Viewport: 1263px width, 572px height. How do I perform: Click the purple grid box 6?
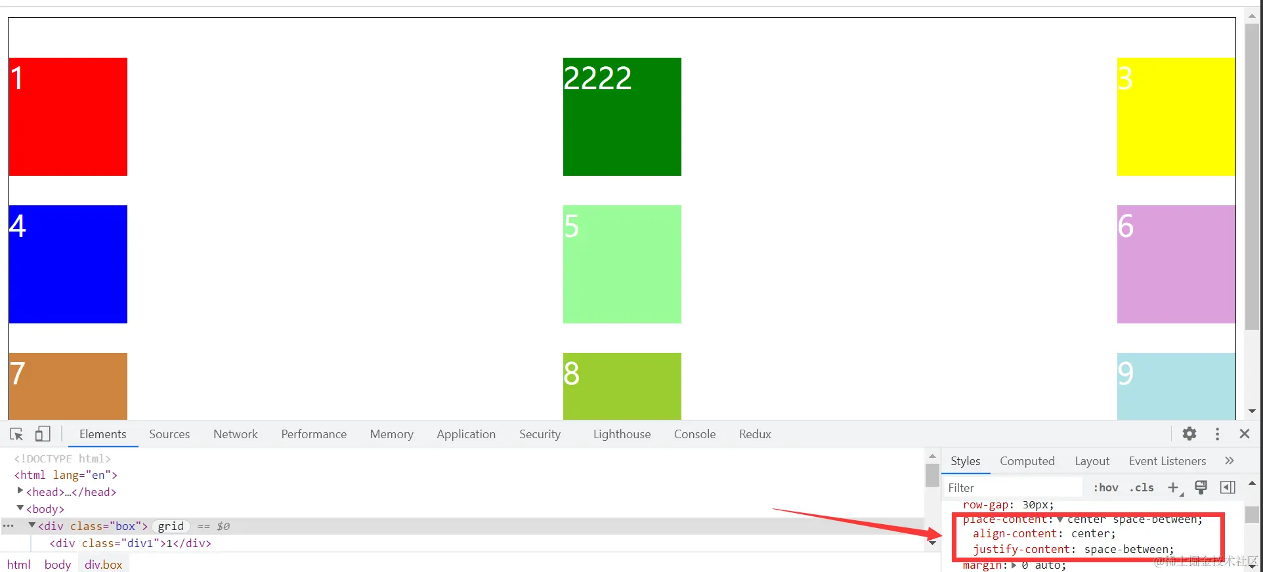(x=1176, y=264)
